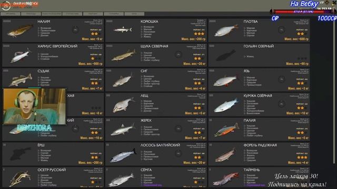337x189 pixels.
Task: Select the ГОЛЬЯН ОЗЕРНЫЙ card title
Action: (x=259, y=46)
